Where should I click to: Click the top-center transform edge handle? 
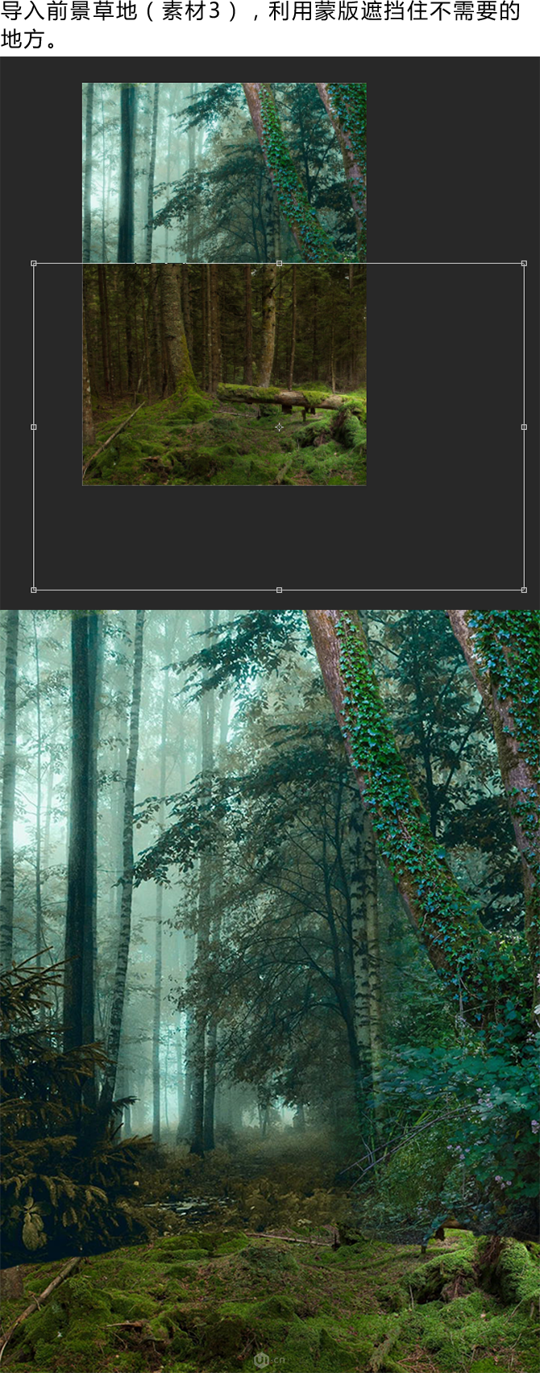(x=279, y=263)
